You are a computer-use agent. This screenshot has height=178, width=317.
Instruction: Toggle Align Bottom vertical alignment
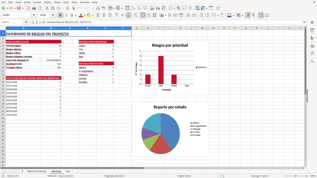point(128,15)
